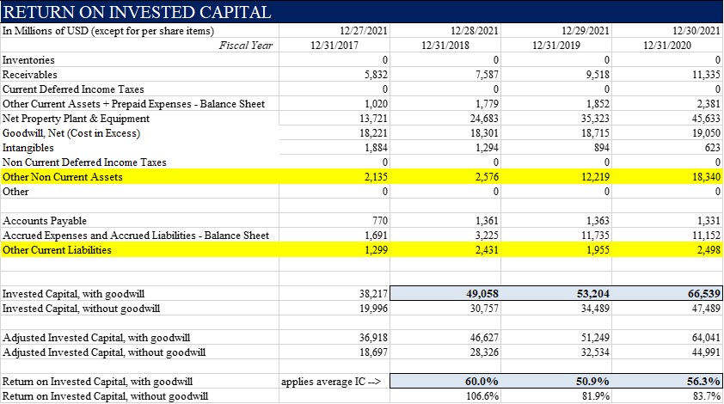This screenshot has width=724, height=404.
Task: Click Adjusted Invested Capital, with goodwill label
Action: coord(96,338)
